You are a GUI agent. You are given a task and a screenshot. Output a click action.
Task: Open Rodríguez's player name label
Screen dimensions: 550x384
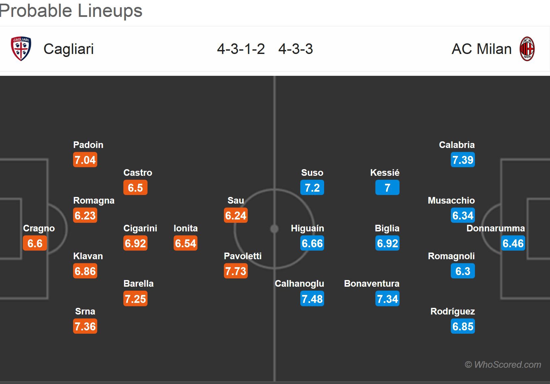[452, 312]
